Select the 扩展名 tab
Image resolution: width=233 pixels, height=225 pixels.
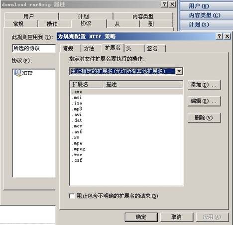[113, 48]
